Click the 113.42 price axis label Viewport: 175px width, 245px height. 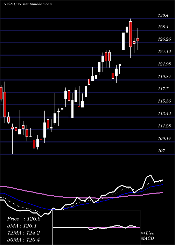pyautogui.click(x=164, y=114)
